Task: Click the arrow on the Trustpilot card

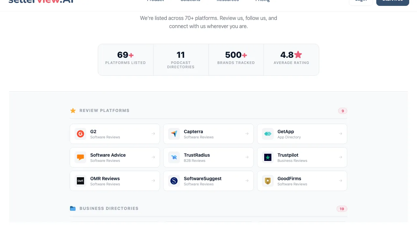Action: (x=340, y=157)
